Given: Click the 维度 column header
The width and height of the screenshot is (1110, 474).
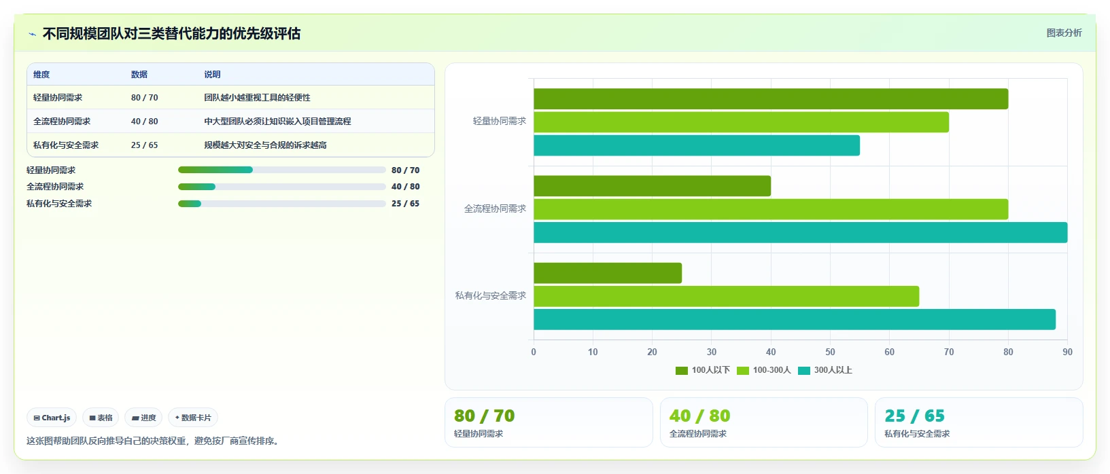Looking at the screenshot, I should point(41,75).
